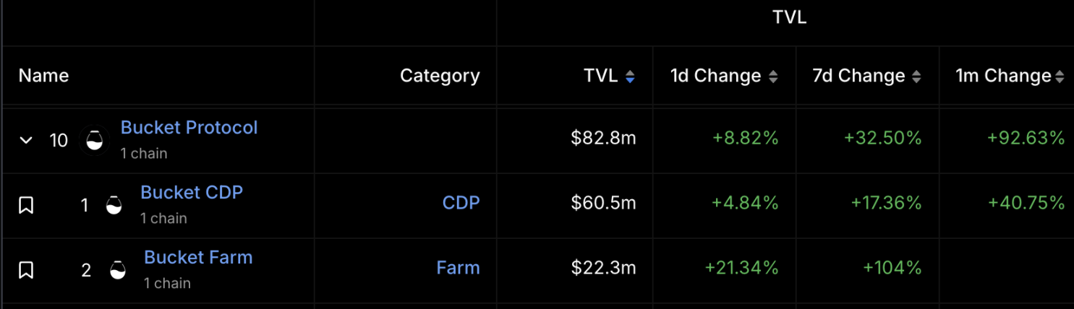
Task: Click Bucket Farm's +104% 7d change
Action: click(x=892, y=268)
